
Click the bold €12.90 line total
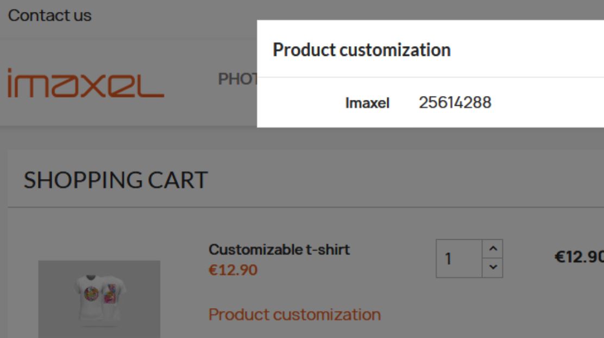(578, 258)
